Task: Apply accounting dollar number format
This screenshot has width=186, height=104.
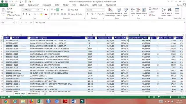Action: pos(88,14)
